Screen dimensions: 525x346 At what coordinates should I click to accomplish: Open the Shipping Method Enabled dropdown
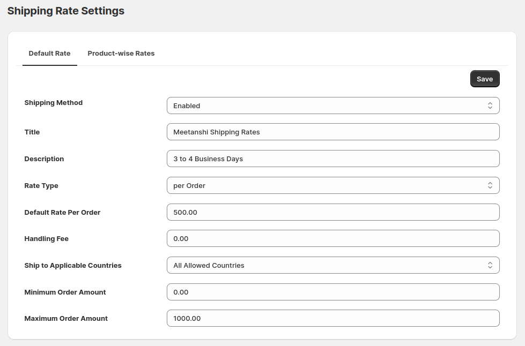point(333,106)
